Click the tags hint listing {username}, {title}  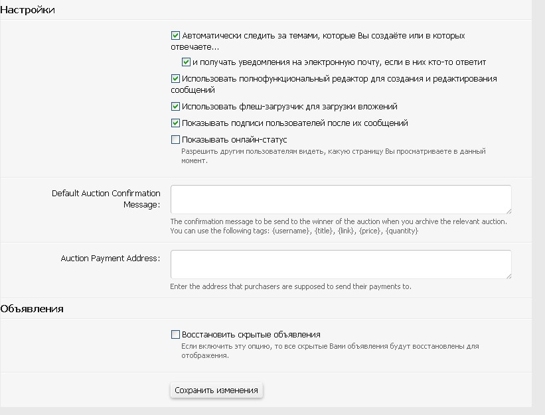(294, 231)
